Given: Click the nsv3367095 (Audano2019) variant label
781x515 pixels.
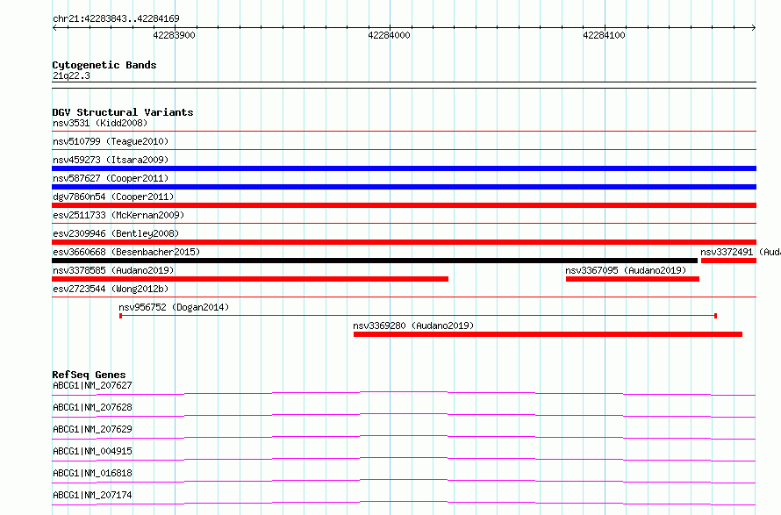Looking at the screenshot, I should 626,270.
